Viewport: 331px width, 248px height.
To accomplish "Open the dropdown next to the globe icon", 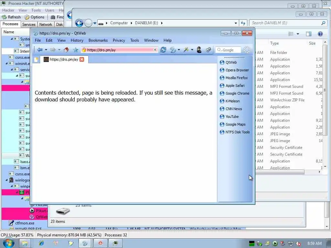I will (x=179, y=50).
